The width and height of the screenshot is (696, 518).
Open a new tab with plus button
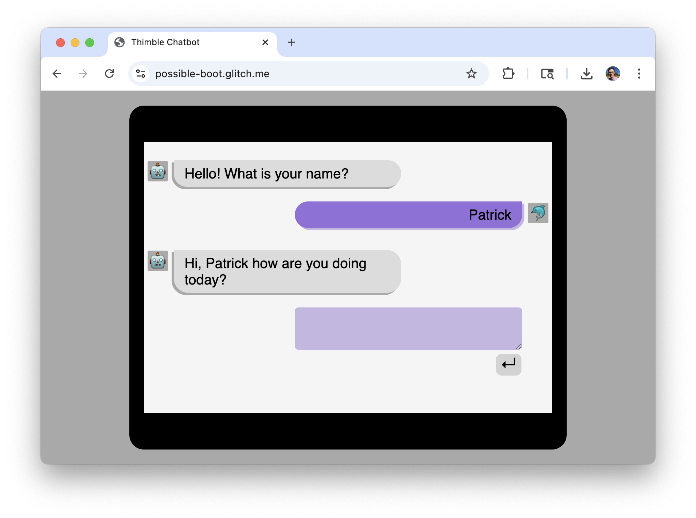coord(291,42)
